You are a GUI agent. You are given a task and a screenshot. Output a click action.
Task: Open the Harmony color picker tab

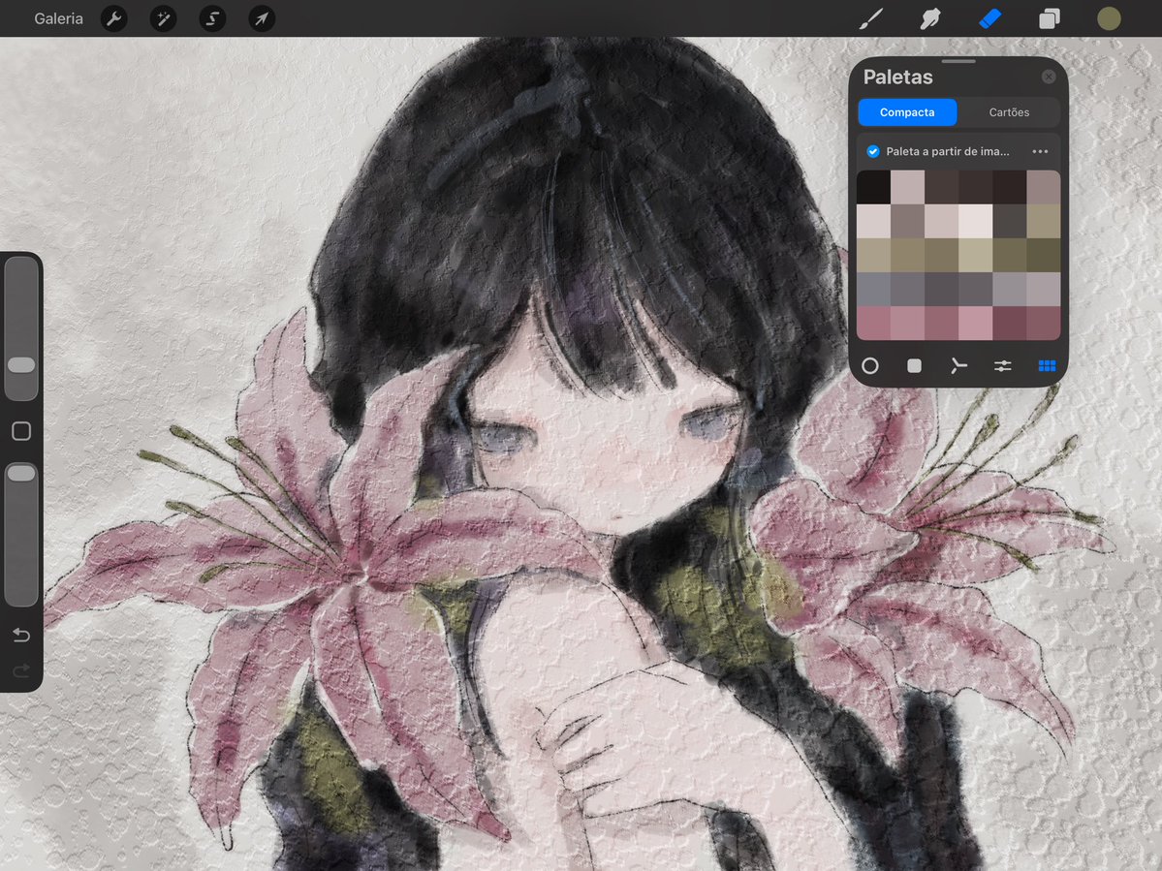click(x=958, y=366)
